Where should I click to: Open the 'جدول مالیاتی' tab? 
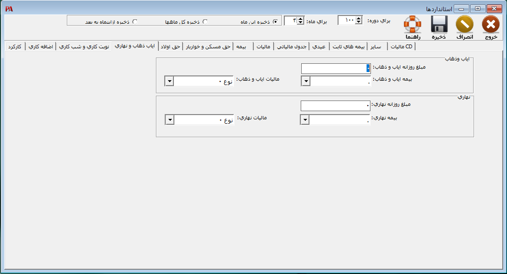(x=293, y=46)
